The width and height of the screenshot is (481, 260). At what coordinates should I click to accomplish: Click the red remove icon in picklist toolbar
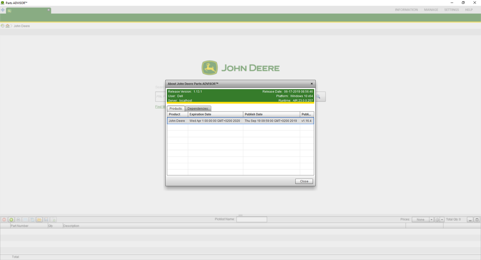click(5, 219)
